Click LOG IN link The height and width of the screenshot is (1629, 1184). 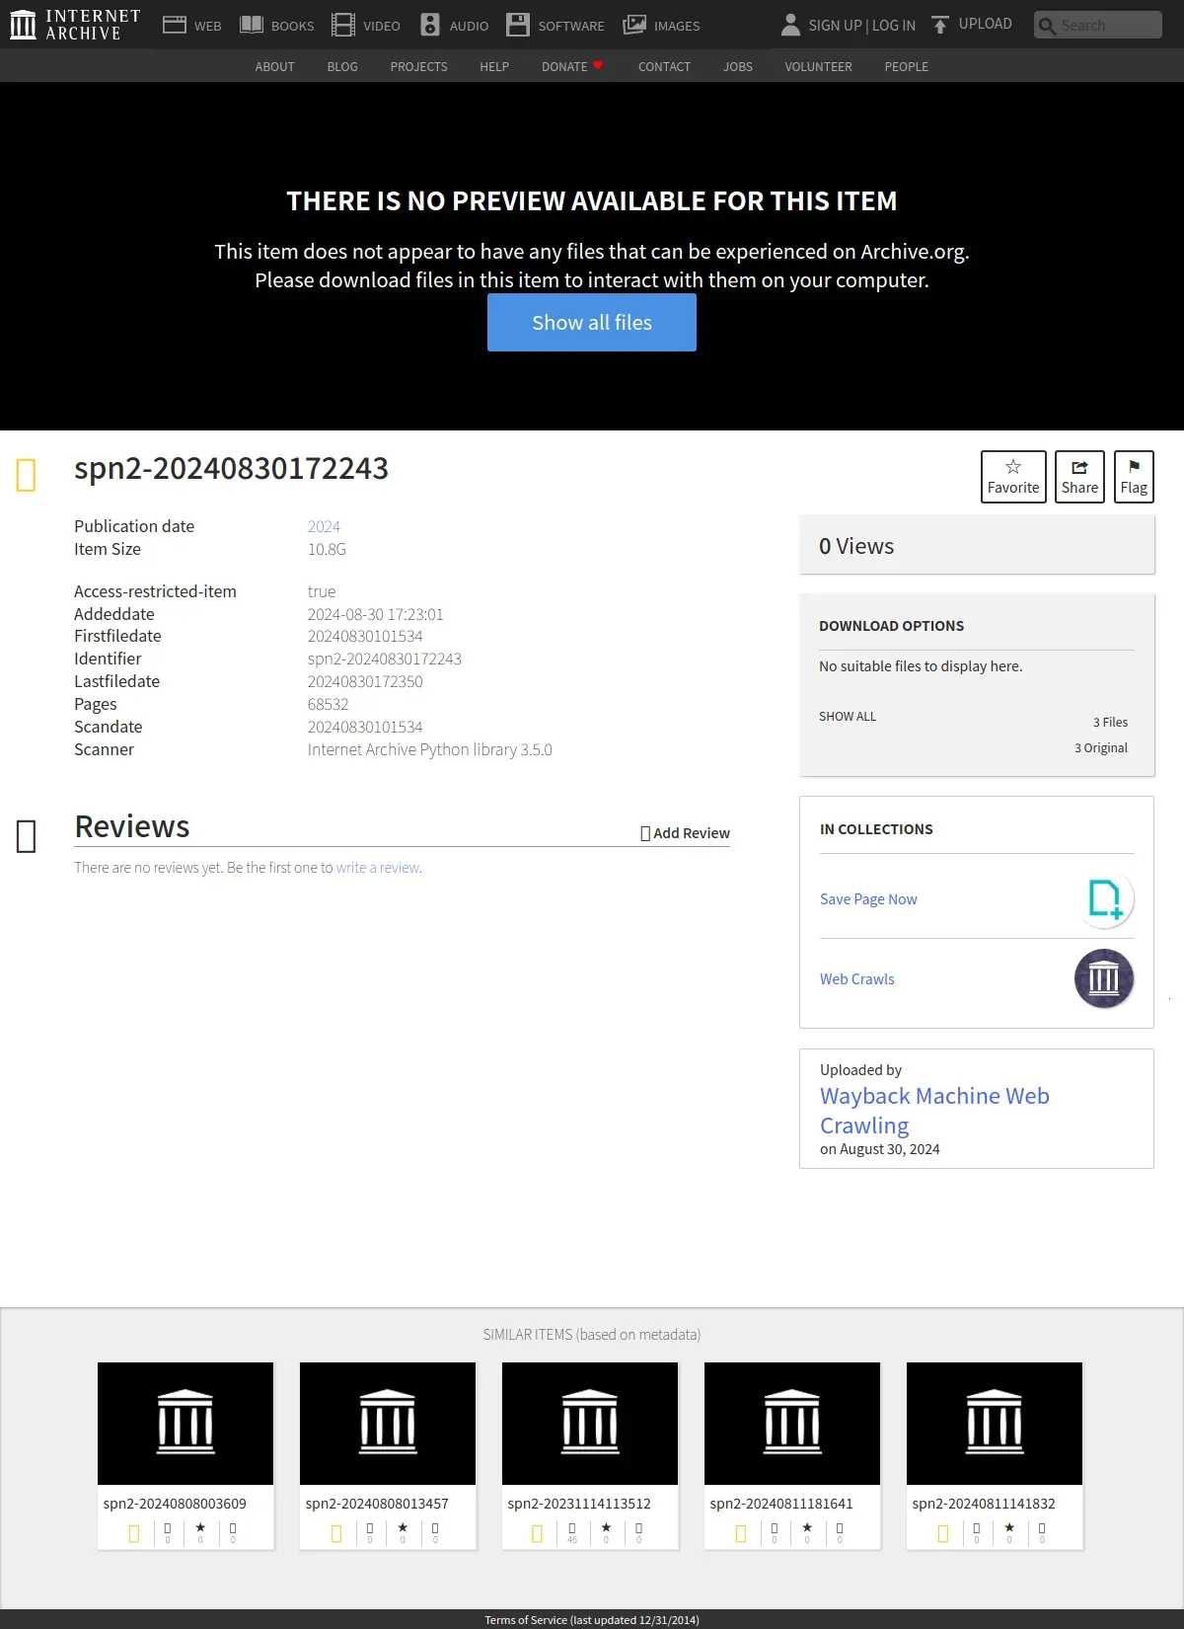pyautogui.click(x=894, y=26)
